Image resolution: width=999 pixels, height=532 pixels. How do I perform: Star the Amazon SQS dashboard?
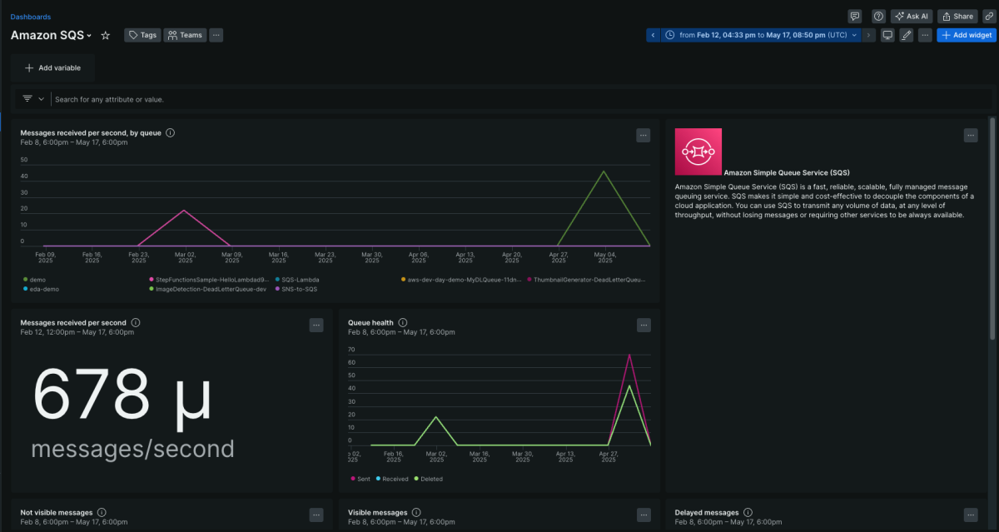point(105,35)
